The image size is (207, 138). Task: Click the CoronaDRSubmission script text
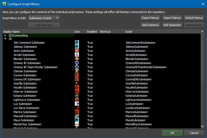(138, 79)
